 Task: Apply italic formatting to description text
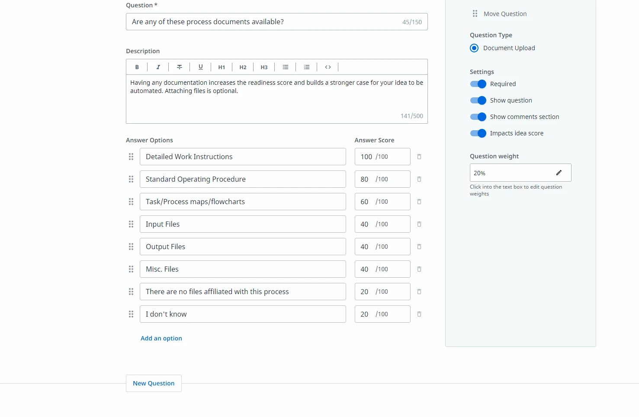click(x=158, y=67)
